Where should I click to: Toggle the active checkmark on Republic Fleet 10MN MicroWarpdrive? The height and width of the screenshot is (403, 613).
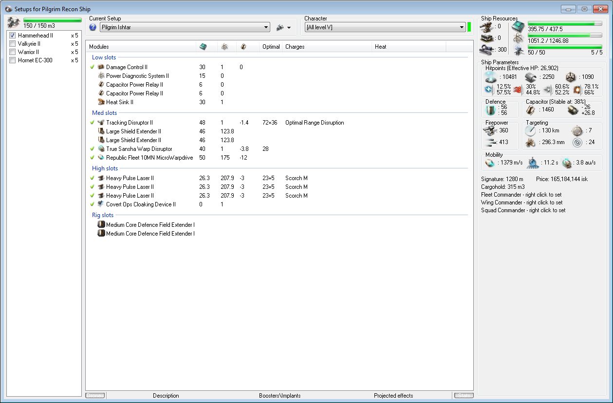92,158
